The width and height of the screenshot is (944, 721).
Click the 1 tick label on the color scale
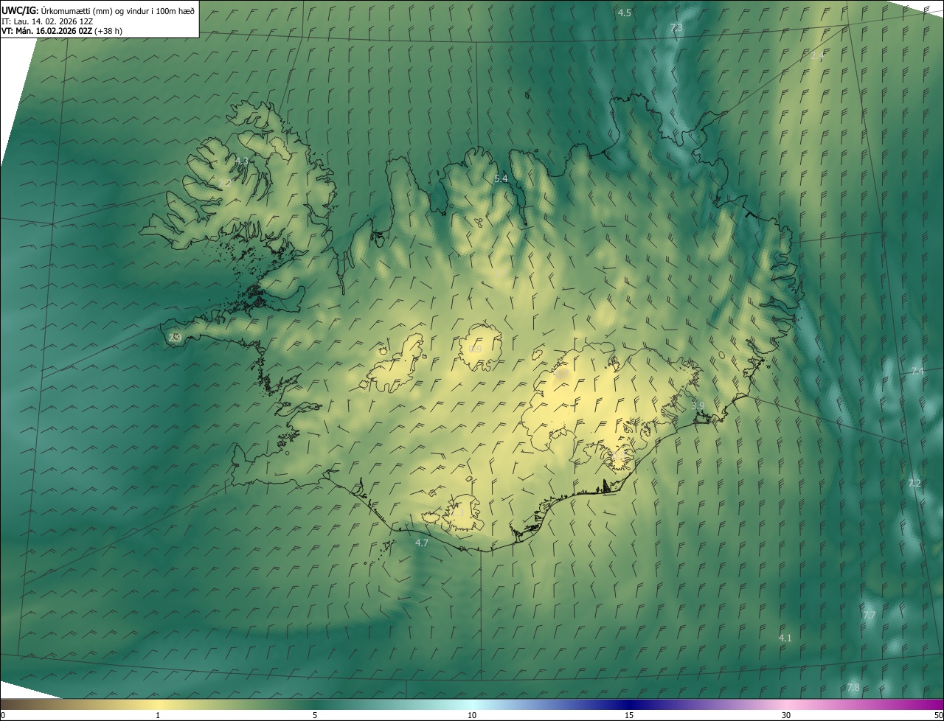pyautogui.click(x=158, y=715)
